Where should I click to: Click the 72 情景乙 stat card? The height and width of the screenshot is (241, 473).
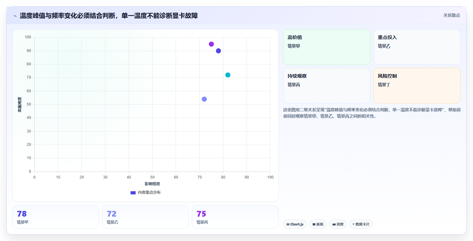click(x=145, y=217)
